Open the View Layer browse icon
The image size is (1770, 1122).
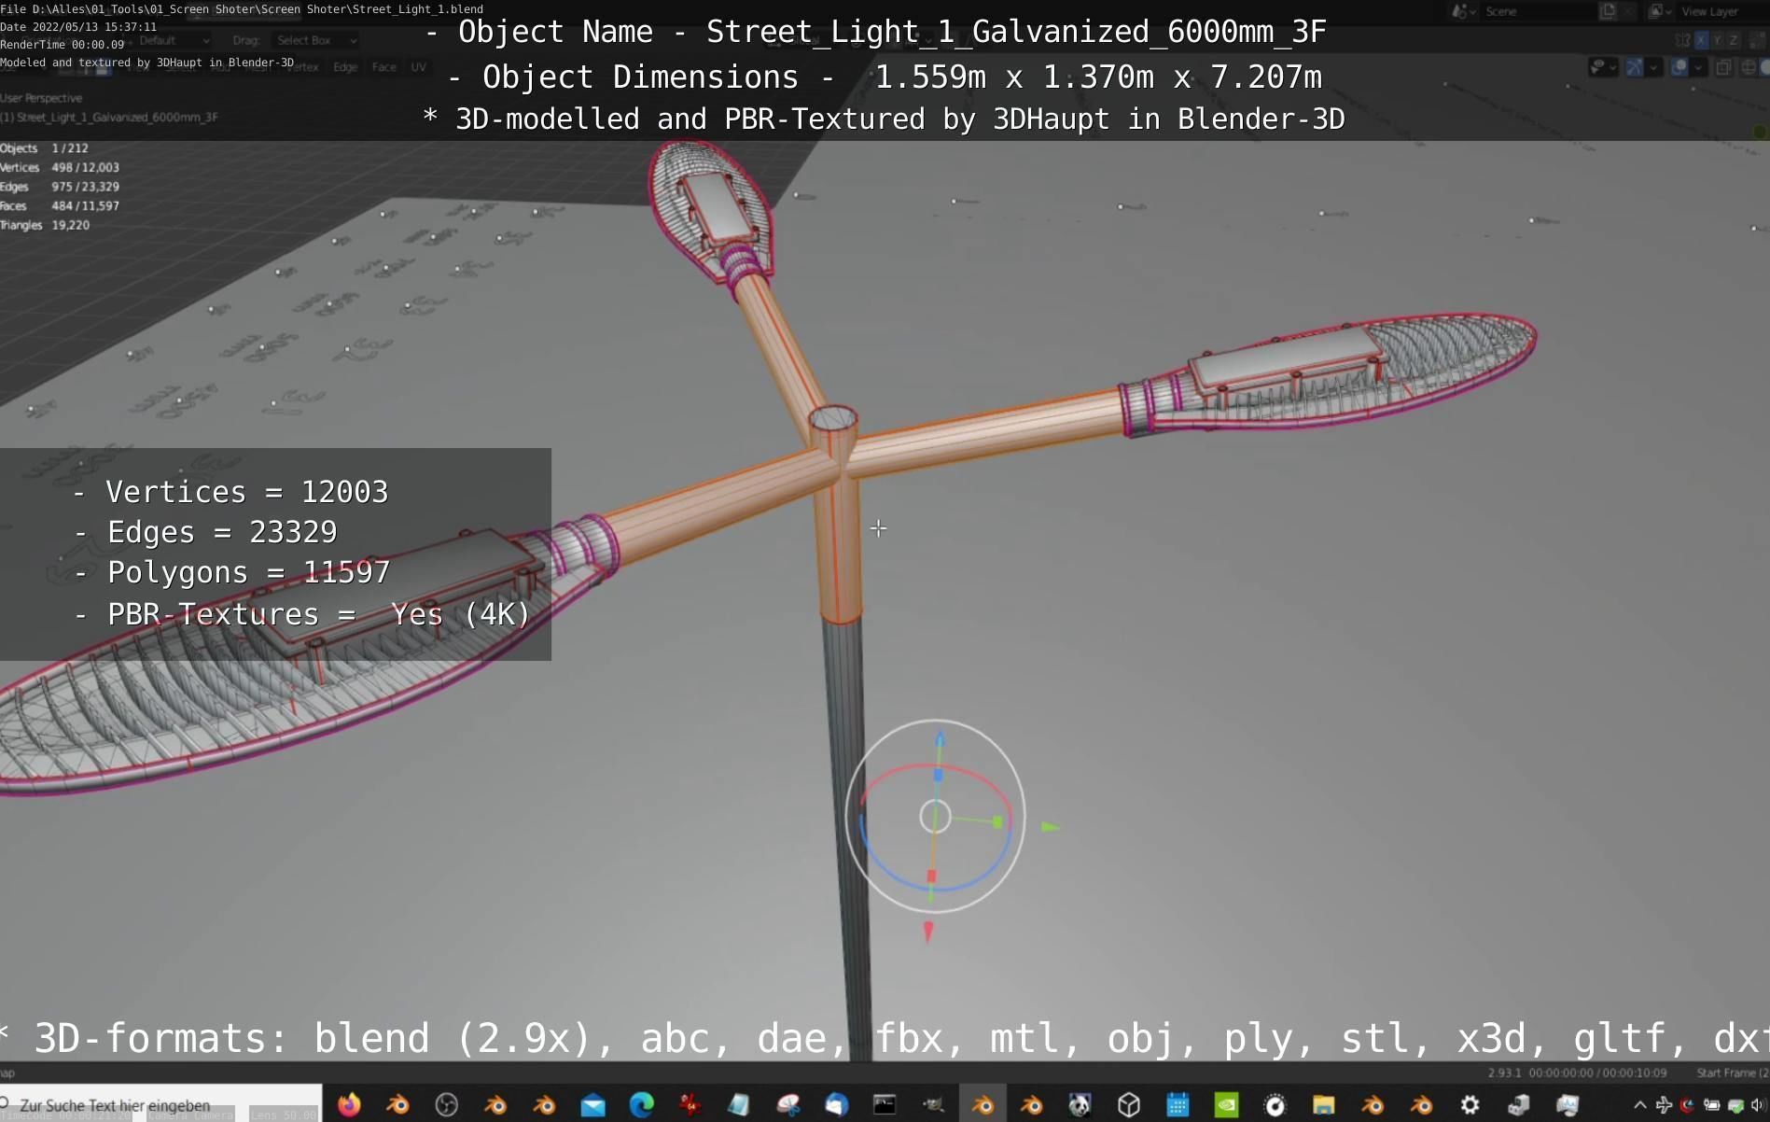pyautogui.click(x=1659, y=11)
